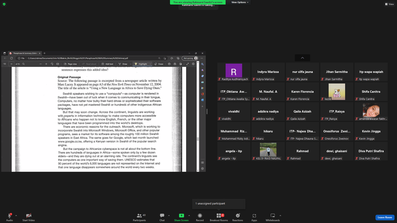
Task: Unmute with the Audio microphone icon
Action: coord(9,216)
